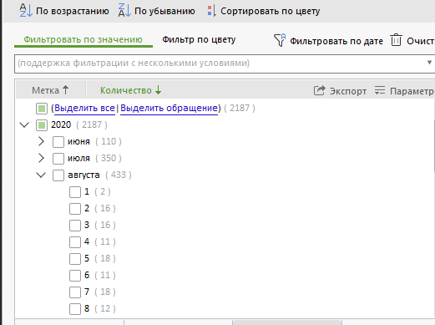The width and height of the screenshot is (435, 325).
Task: Sort list by Количество column
Action: click(126, 90)
